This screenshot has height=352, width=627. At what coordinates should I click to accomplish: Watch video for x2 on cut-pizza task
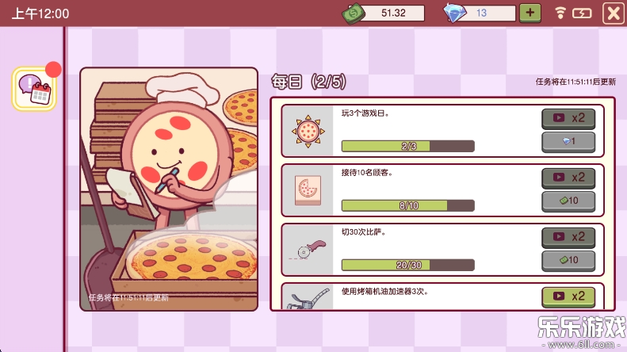[568, 237]
